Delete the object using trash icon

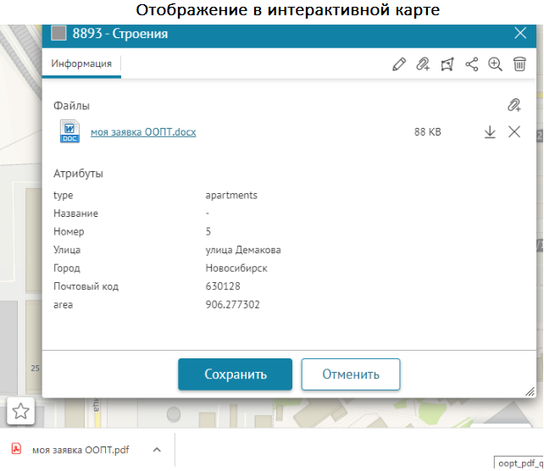(x=520, y=64)
